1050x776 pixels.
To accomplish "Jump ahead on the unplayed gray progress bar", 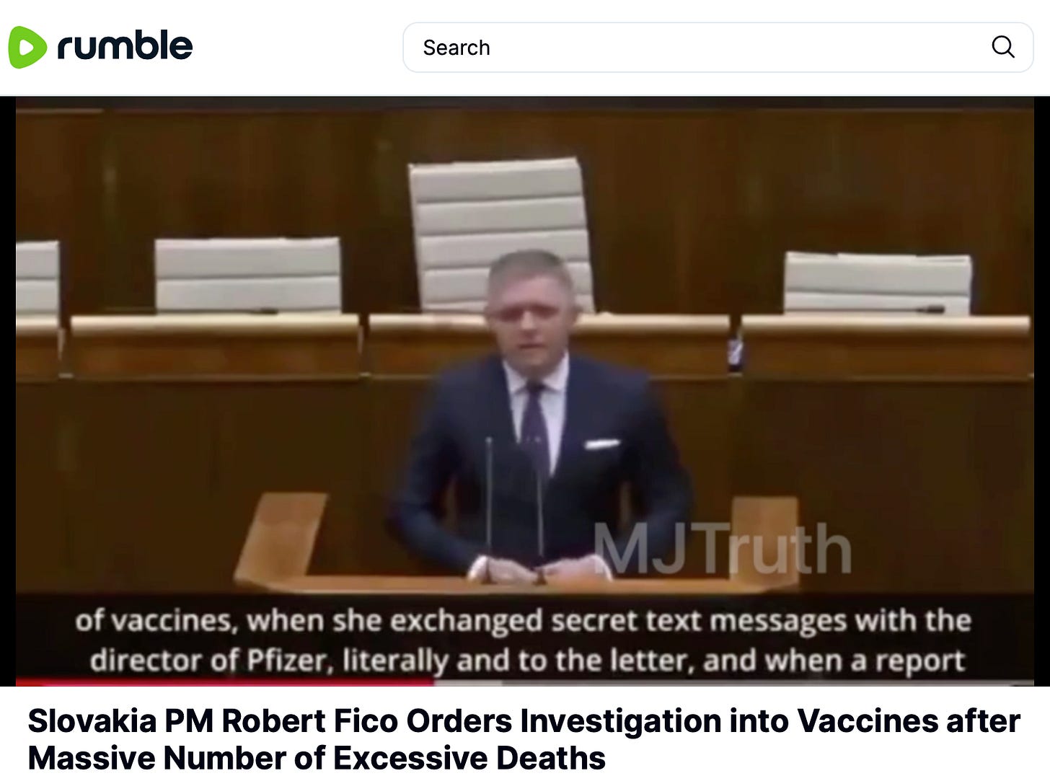I will click(733, 682).
